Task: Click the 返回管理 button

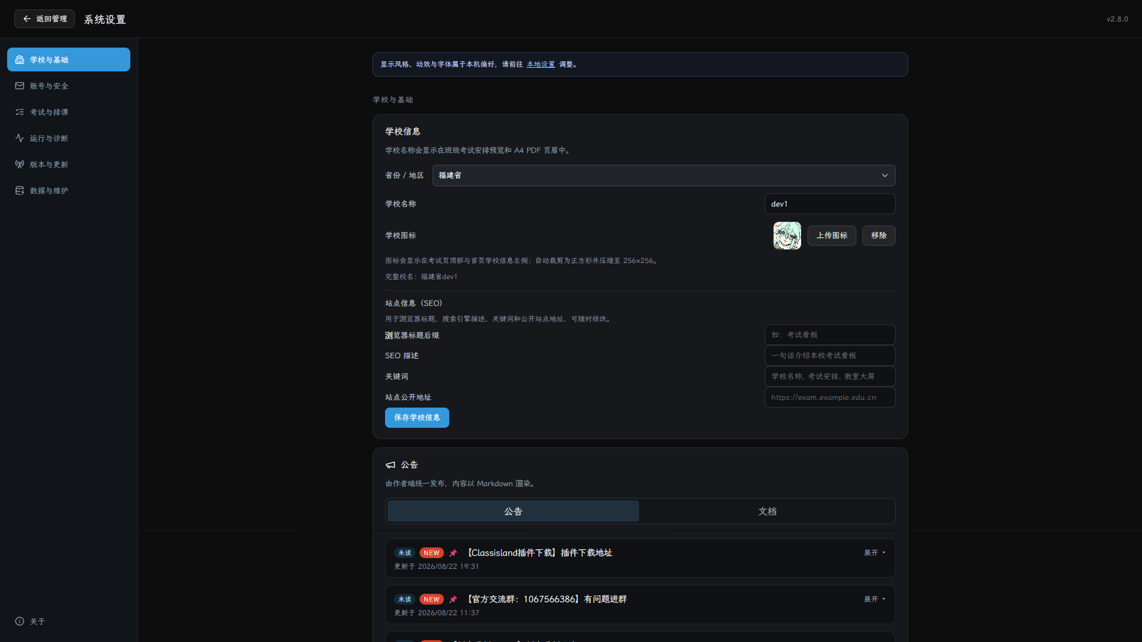Action: [45, 19]
